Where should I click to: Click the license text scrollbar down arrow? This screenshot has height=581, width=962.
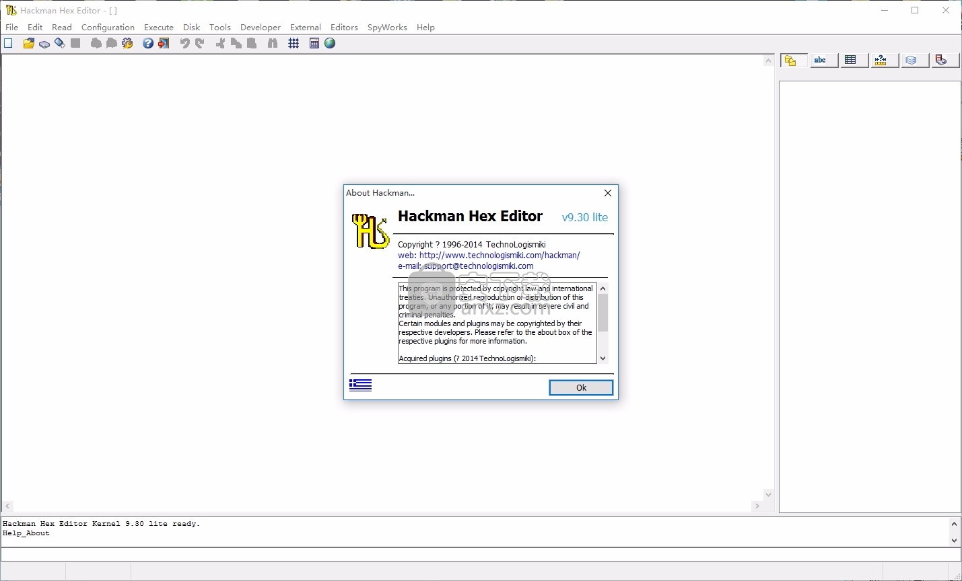tap(603, 358)
